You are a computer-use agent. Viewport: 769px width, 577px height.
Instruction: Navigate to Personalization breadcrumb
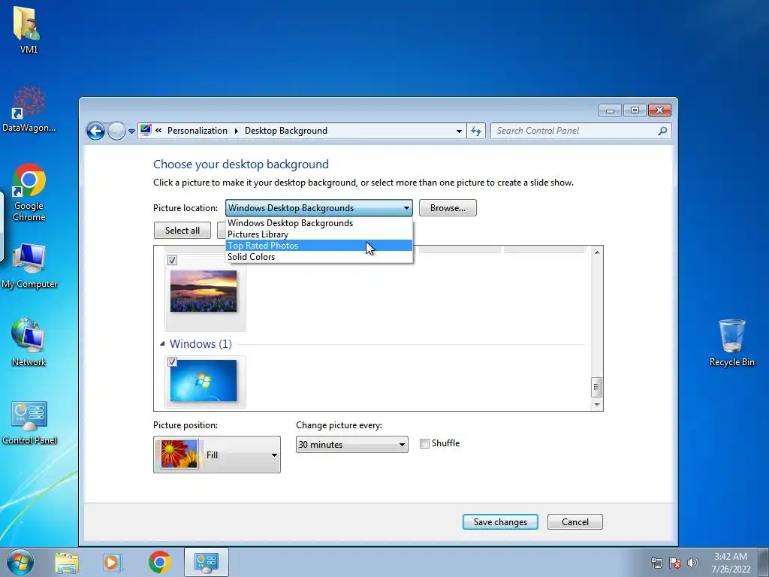coord(198,131)
